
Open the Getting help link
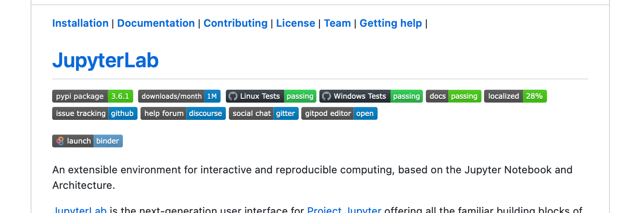(x=391, y=23)
